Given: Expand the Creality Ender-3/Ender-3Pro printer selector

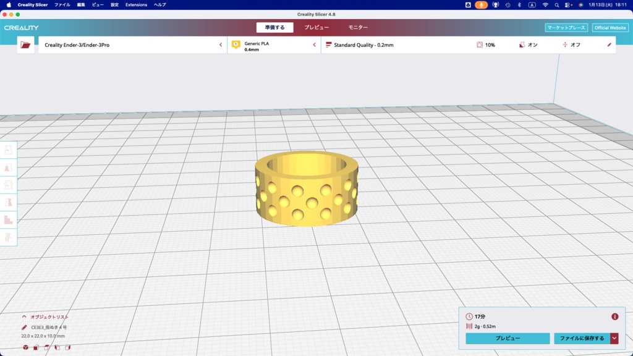Looking at the screenshot, I should (x=133, y=44).
